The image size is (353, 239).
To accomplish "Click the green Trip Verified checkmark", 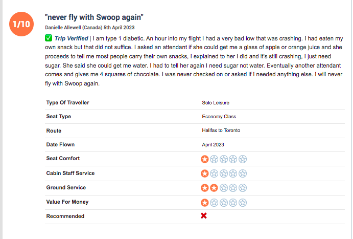I will pyautogui.click(x=49, y=39).
